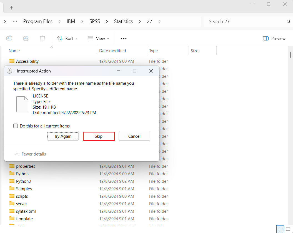Screen dimensions: 293x233
Task: Click the Search 27 input field
Action: pyautogui.click(x=244, y=22)
